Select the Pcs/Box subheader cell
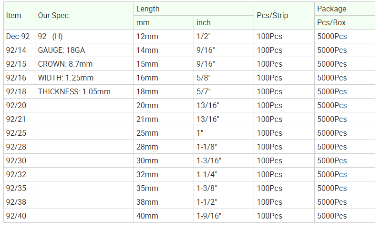 (x=345, y=22)
